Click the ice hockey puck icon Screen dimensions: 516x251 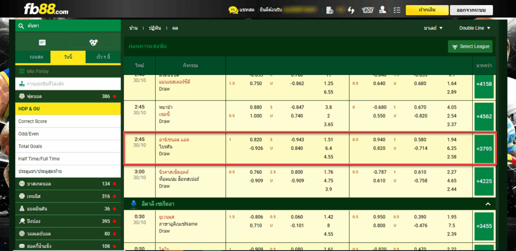[22, 246]
